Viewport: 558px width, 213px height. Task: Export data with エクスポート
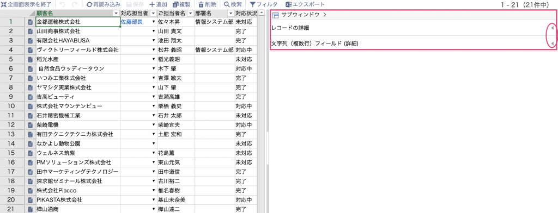coord(305,4)
